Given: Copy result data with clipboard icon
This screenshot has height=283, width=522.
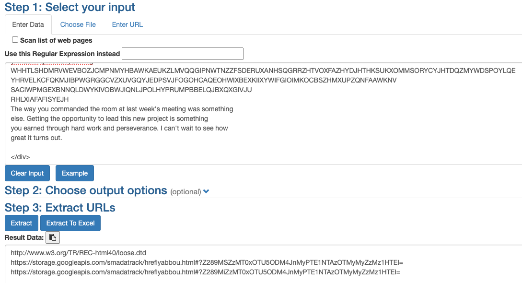Looking at the screenshot, I should coord(53,237).
